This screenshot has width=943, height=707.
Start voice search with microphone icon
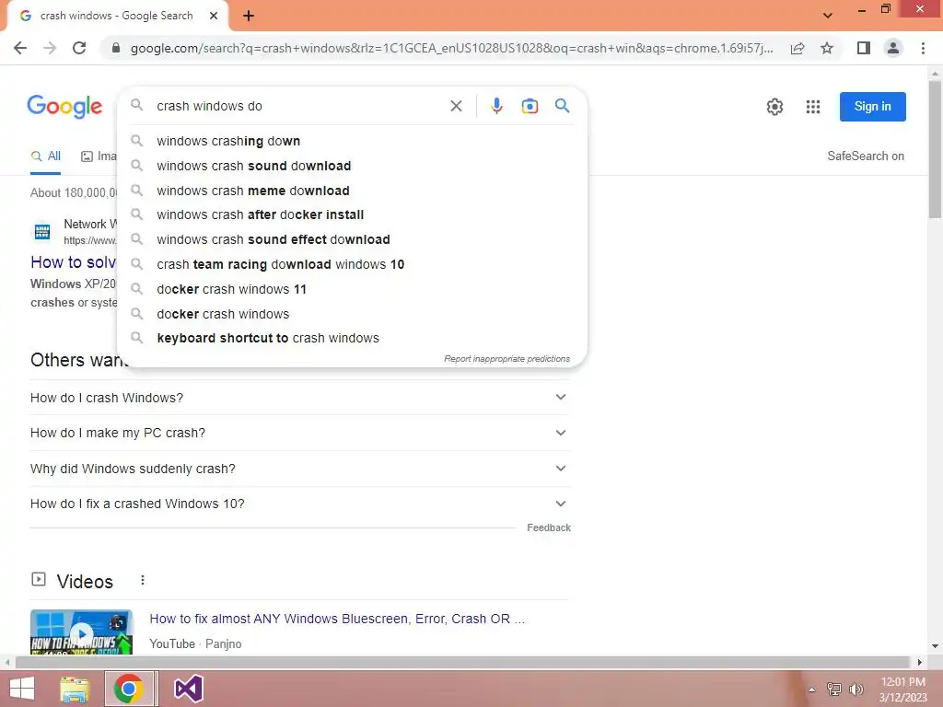(496, 107)
